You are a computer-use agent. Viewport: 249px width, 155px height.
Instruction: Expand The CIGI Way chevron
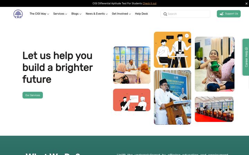point(48,14)
